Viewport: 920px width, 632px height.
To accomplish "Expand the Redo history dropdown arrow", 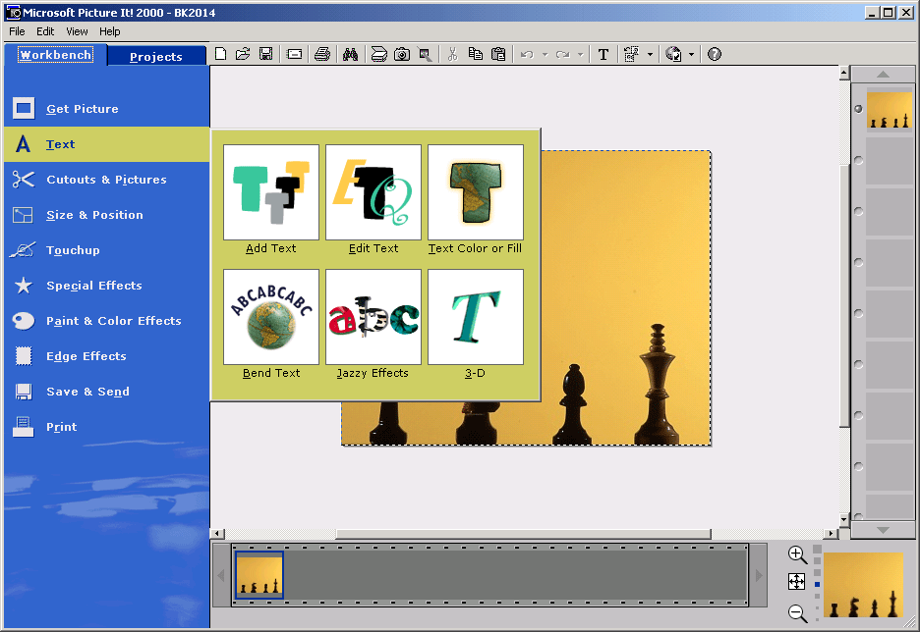I will pyautogui.click(x=580, y=55).
